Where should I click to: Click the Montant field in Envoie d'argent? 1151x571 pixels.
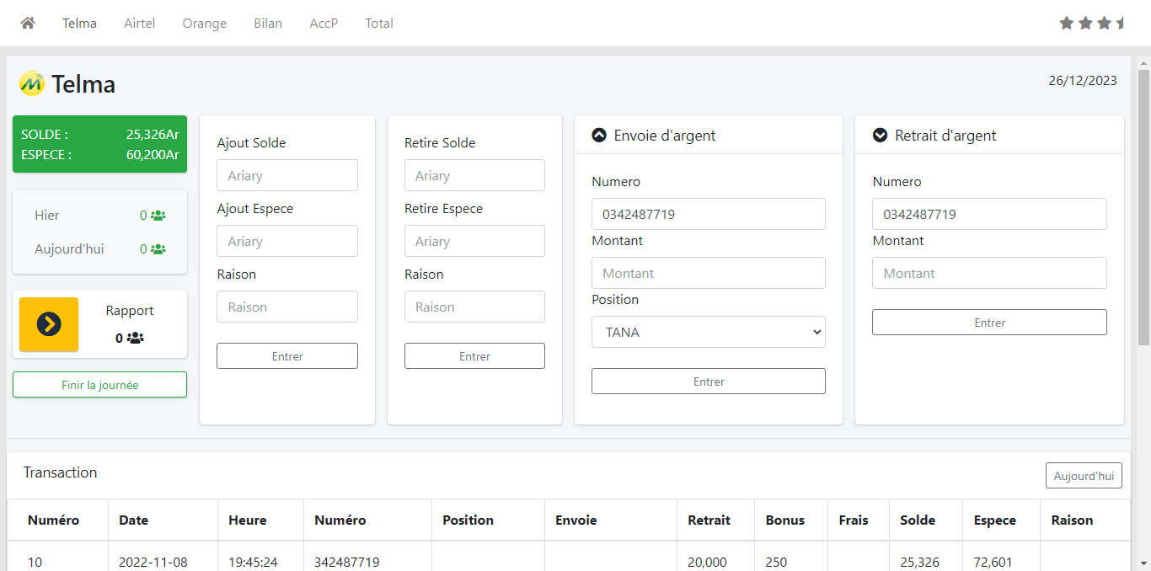pyautogui.click(x=708, y=273)
